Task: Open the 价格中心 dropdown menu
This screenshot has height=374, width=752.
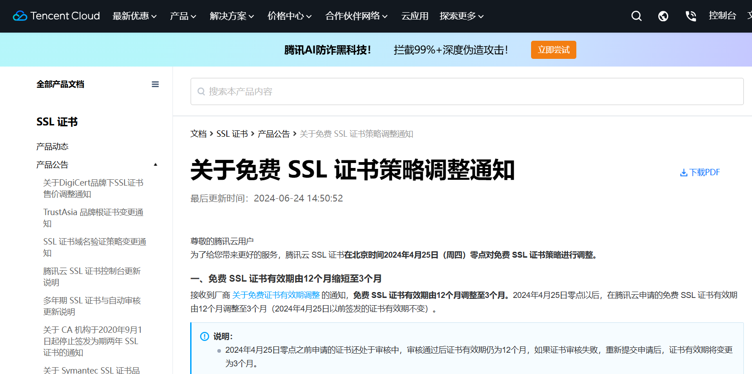Action: [x=289, y=16]
